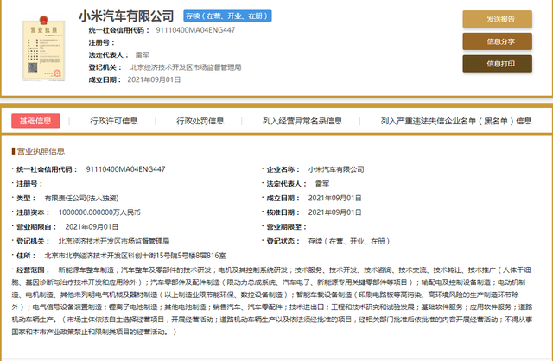
Task: Click the 信息分享 button
Action: point(502,41)
